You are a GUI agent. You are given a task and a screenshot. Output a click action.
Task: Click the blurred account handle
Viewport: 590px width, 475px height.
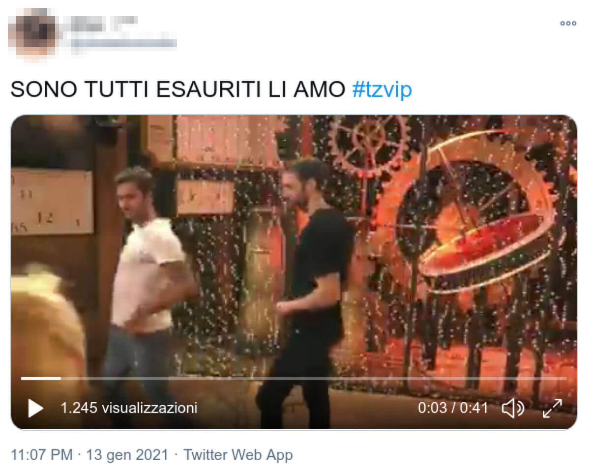123,43
